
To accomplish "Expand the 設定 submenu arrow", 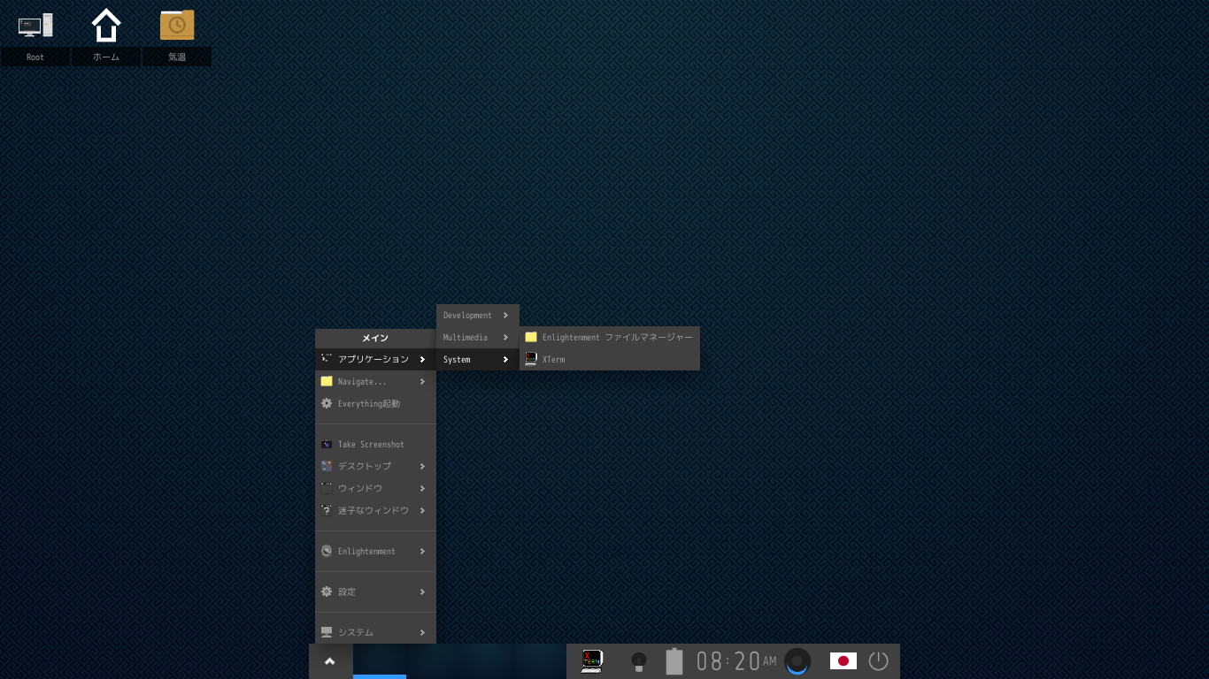I will (423, 591).
